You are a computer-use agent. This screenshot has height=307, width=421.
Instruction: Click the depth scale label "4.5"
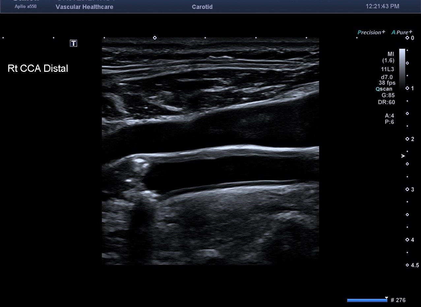(x=415, y=265)
